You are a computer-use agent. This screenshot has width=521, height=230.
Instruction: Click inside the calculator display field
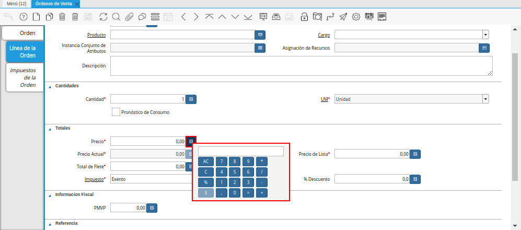point(241,151)
